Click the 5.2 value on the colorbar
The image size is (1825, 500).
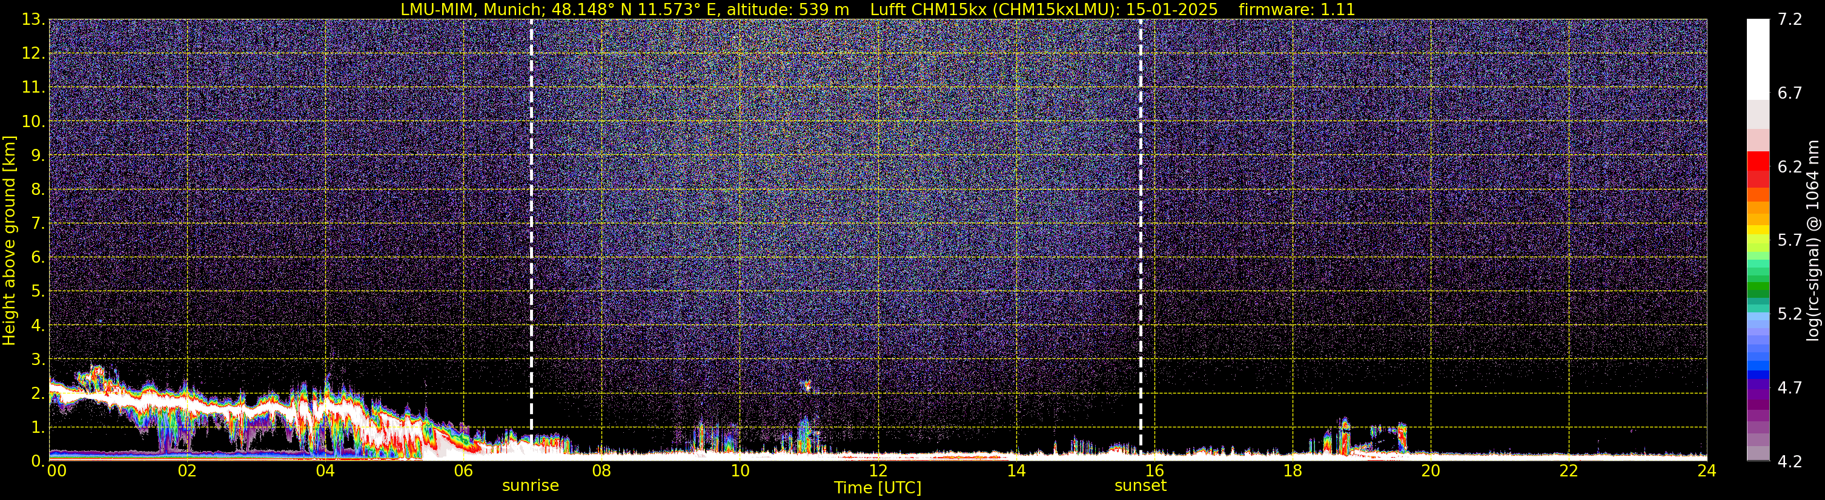pos(1790,314)
